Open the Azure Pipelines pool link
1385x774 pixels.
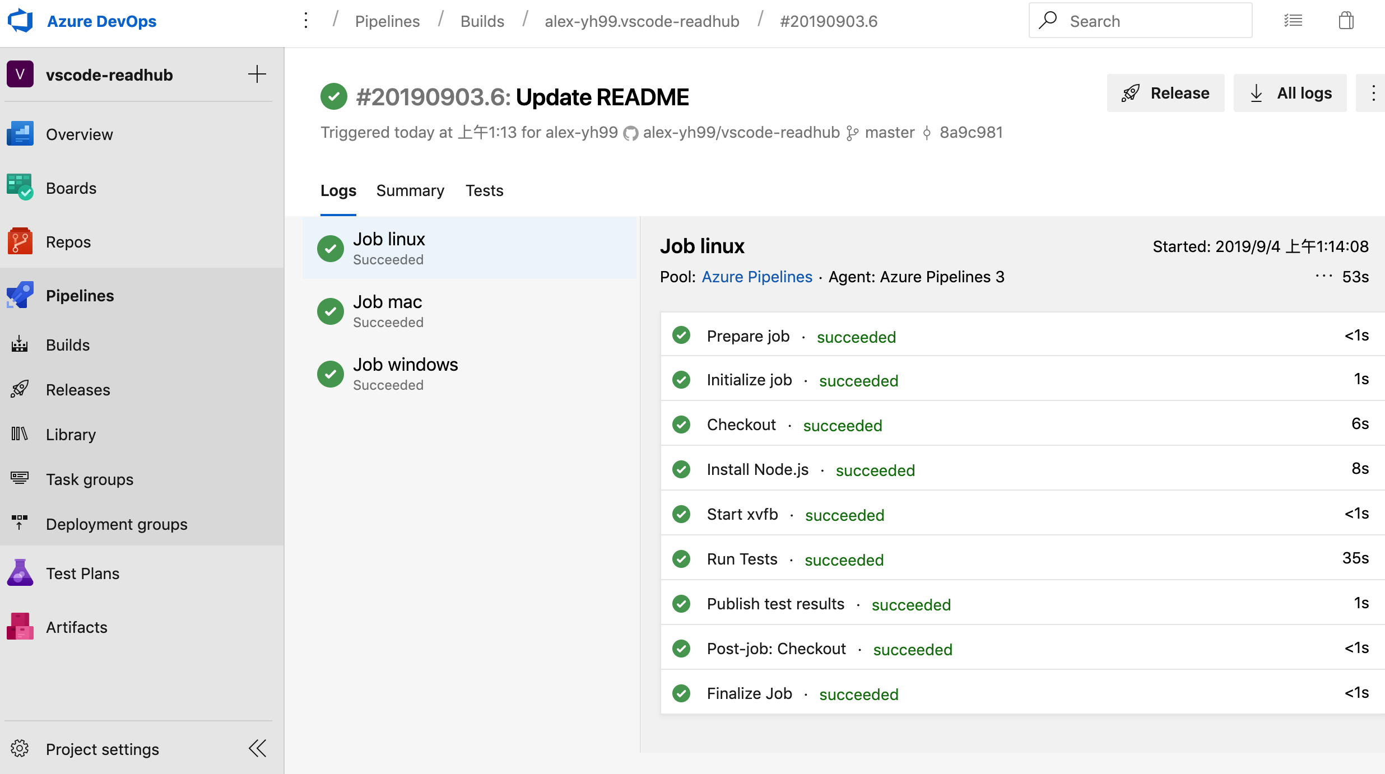tap(756, 277)
